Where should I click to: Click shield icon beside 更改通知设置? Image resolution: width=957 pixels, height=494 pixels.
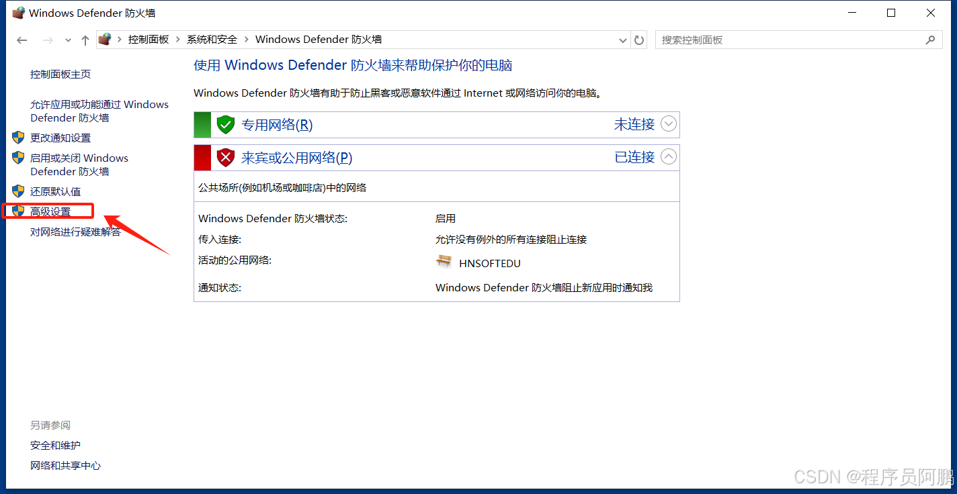[x=18, y=138]
